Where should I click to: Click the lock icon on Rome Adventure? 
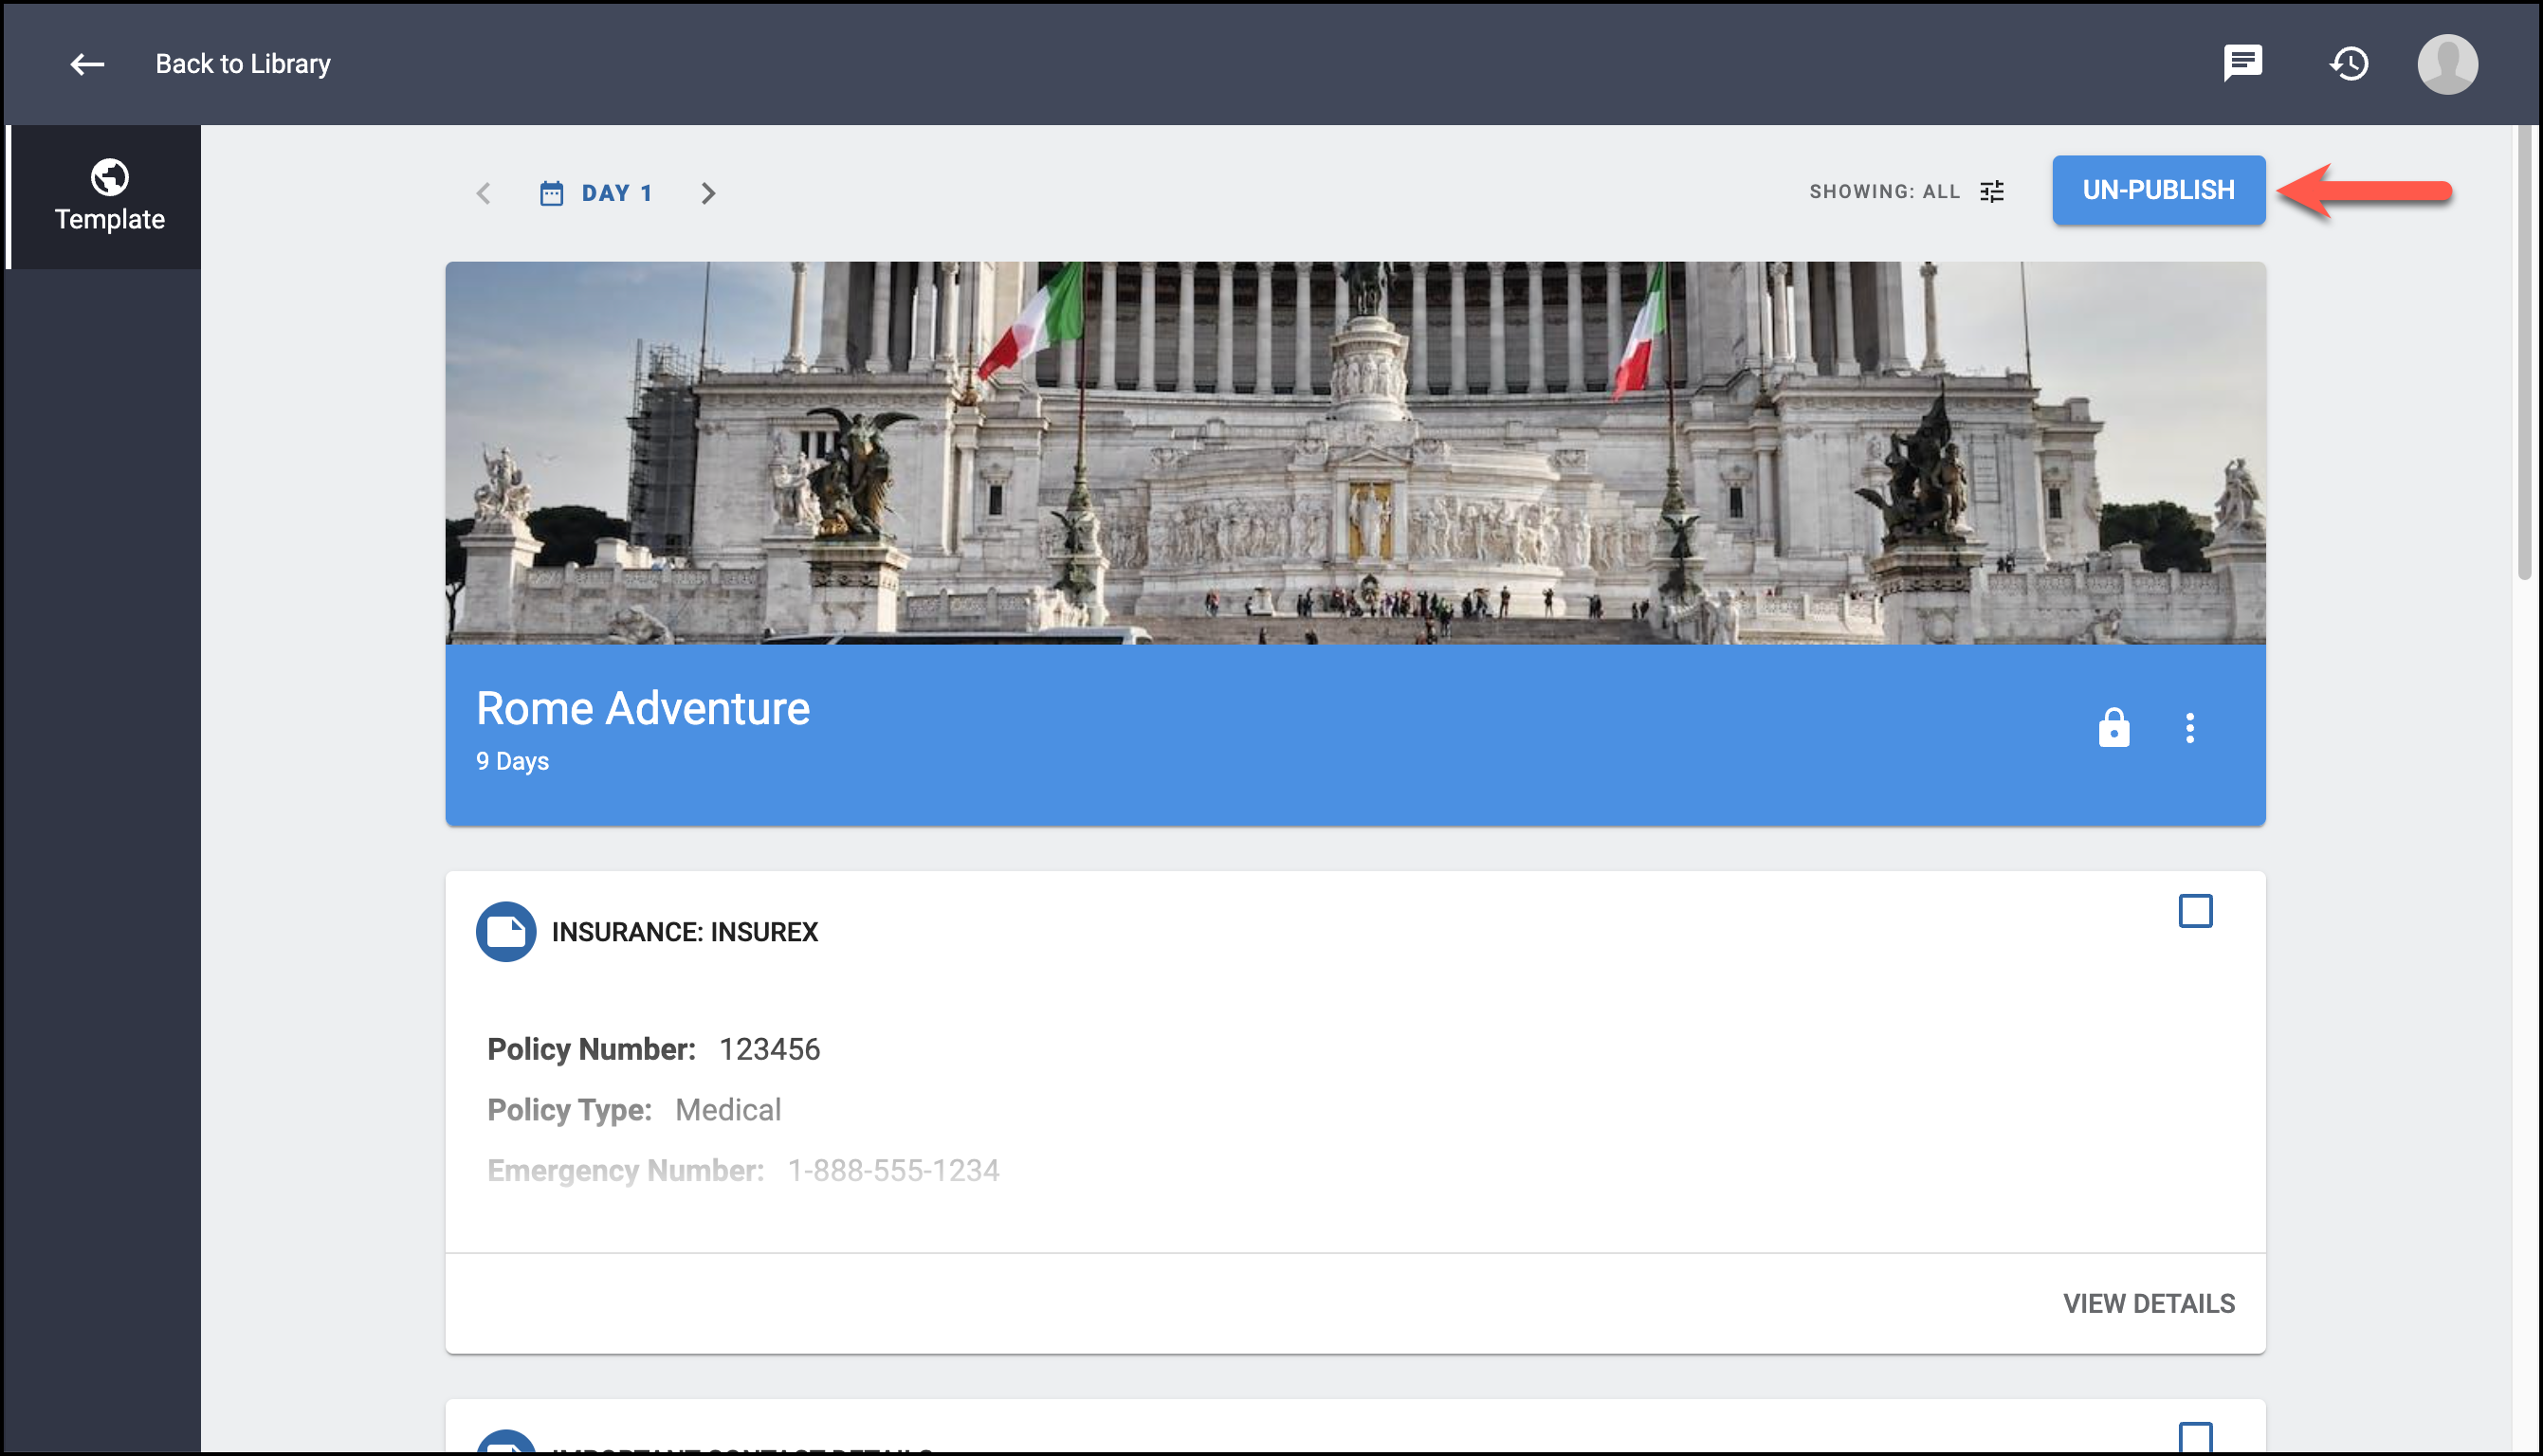tap(2113, 728)
